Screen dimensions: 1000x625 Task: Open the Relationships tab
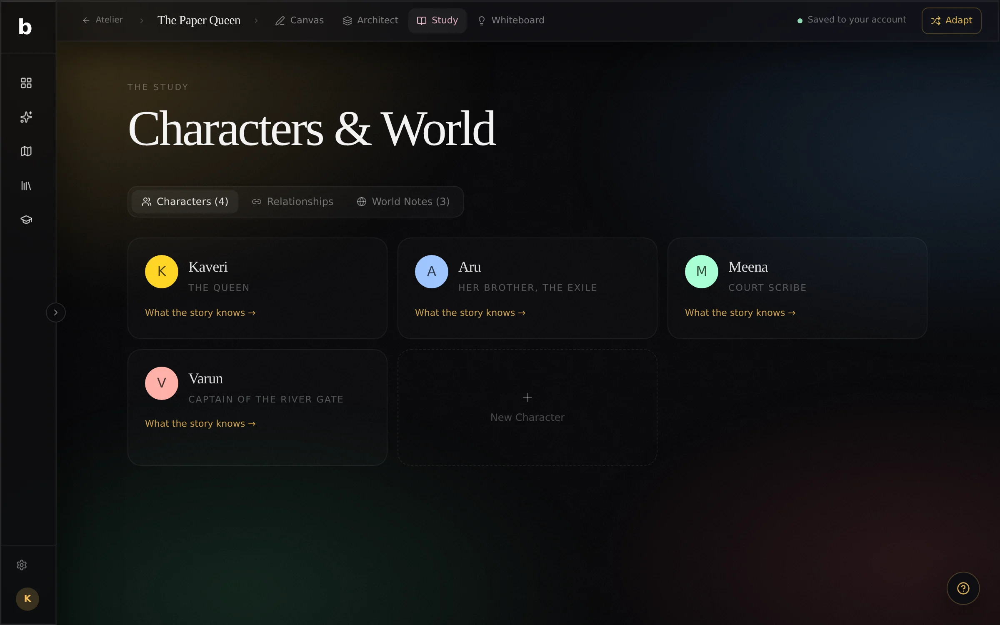point(292,202)
